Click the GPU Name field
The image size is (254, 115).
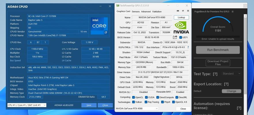pyautogui.click(x=152, y=18)
